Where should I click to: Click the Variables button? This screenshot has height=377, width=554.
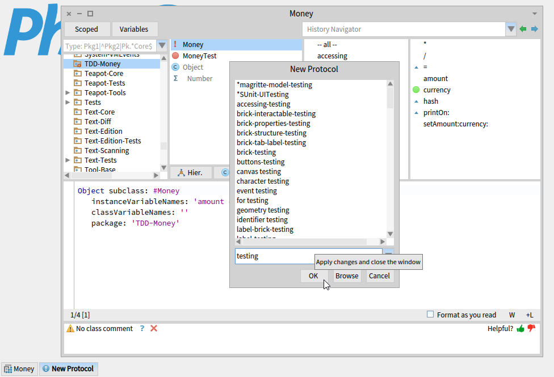coord(134,29)
